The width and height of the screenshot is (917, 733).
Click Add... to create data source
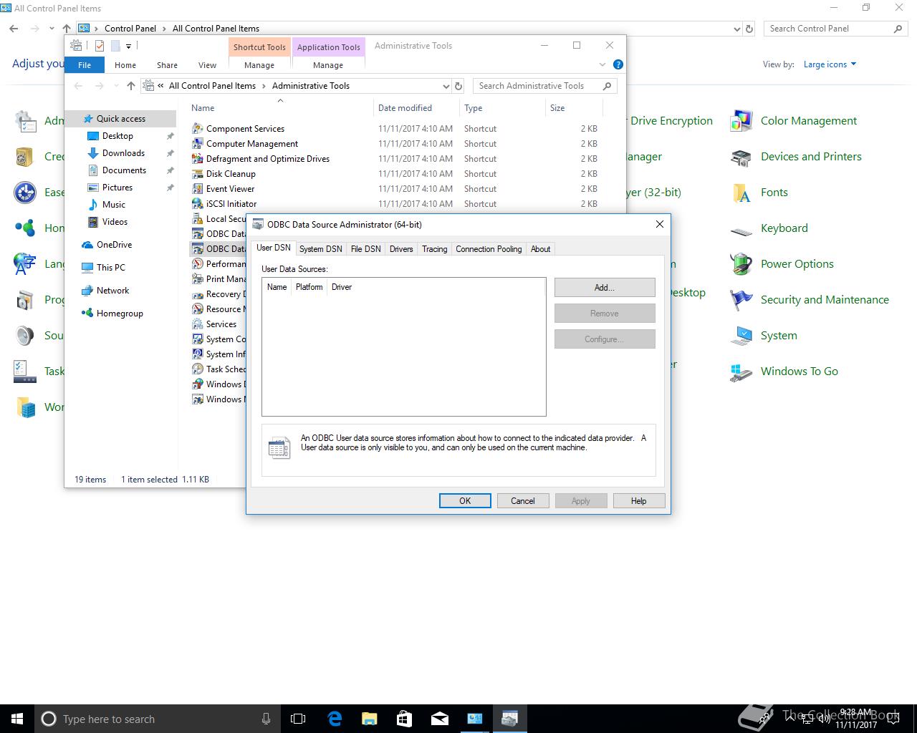[x=605, y=288]
